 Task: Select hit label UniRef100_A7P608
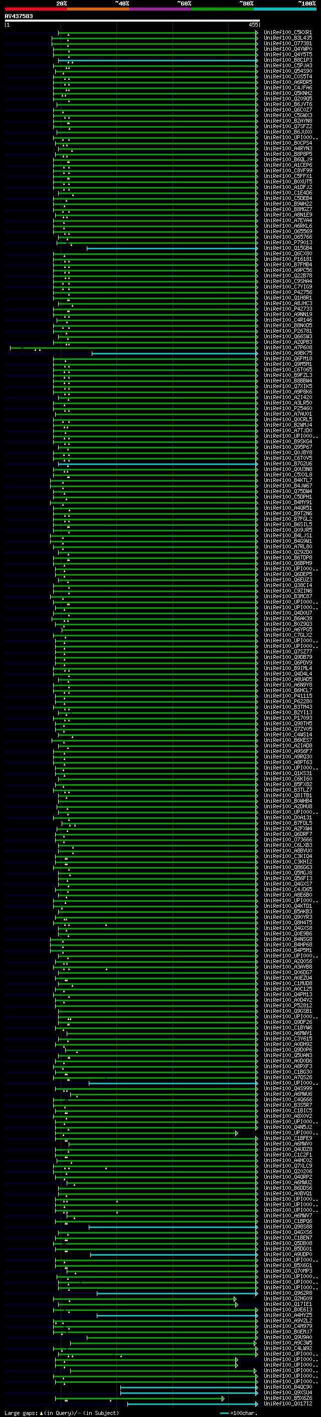(287, 348)
